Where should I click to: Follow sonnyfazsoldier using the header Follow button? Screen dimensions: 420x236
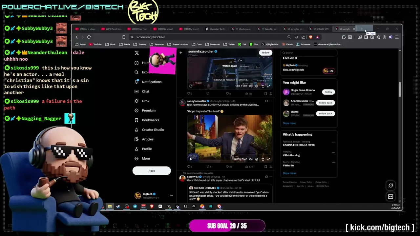tap(265, 52)
